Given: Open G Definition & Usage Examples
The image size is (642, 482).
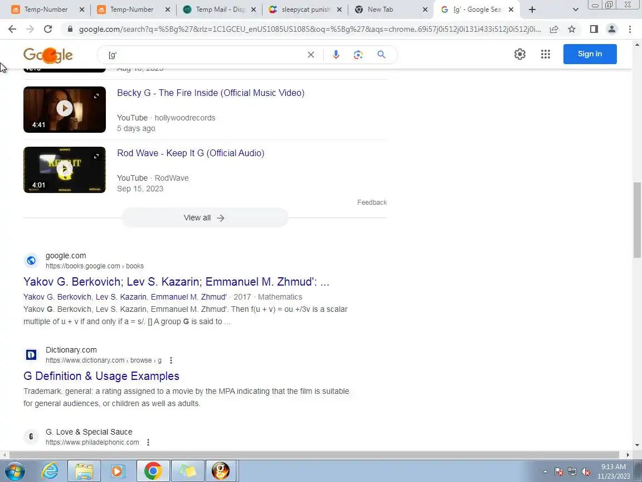Looking at the screenshot, I should (x=101, y=376).
